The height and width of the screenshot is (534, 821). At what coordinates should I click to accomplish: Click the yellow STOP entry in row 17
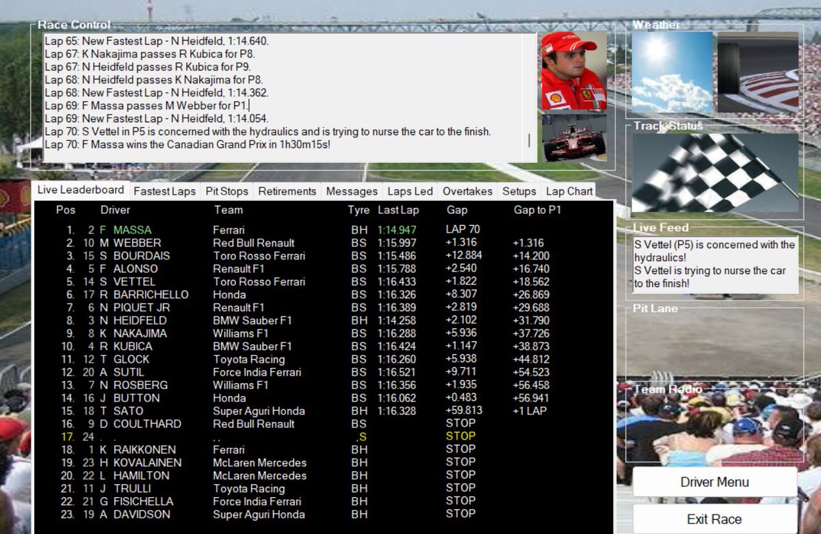(x=460, y=436)
